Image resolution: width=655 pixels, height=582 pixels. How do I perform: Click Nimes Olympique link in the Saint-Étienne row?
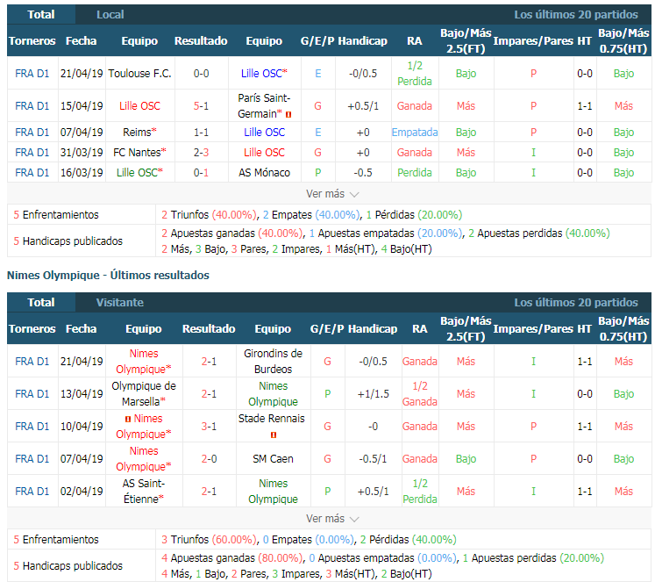point(274,492)
